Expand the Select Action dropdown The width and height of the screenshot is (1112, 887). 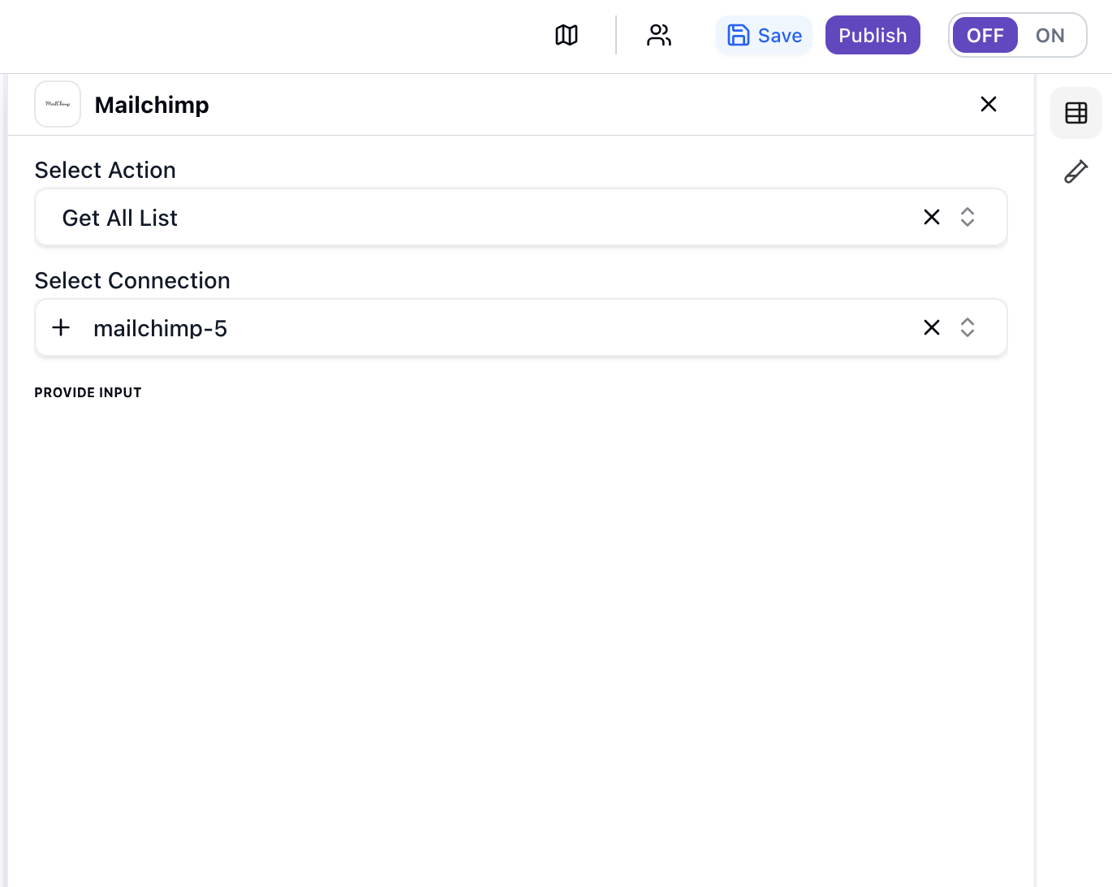(x=967, y=217)
